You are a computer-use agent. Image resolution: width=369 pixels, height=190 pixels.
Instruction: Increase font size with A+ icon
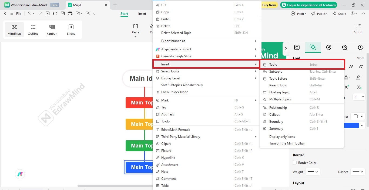351,66
